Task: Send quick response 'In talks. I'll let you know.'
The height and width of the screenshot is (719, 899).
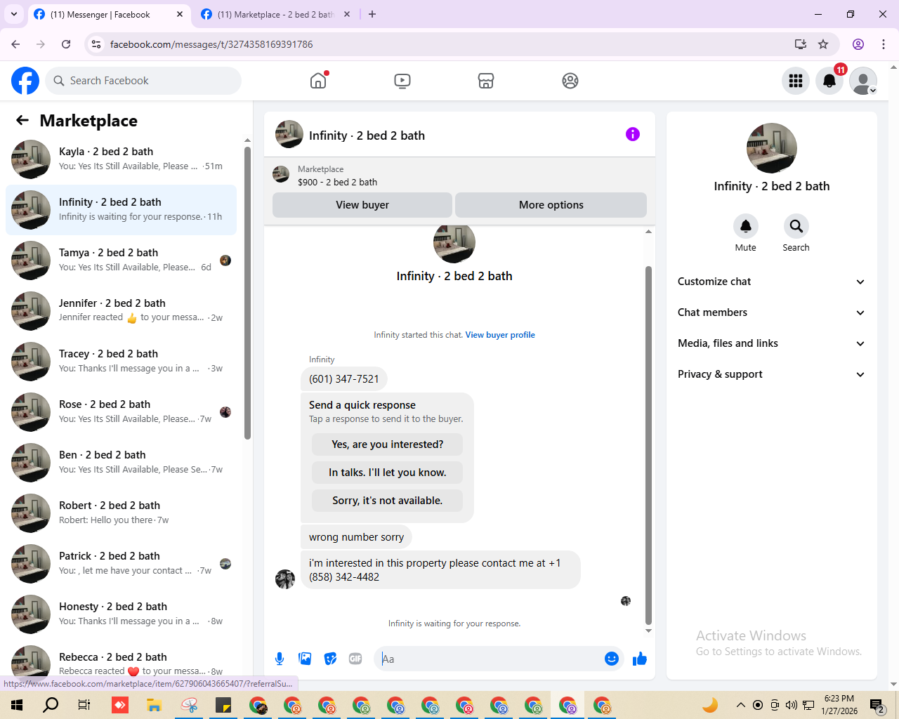Action: pos(388,473)
